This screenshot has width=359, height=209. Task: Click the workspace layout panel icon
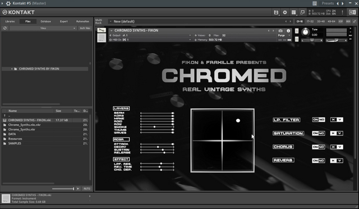(x=293, y=12)
